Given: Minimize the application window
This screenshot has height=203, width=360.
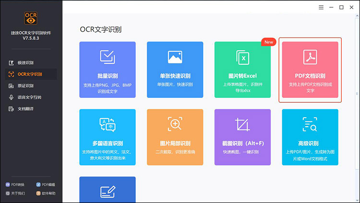Looking at the screenshot, I should (x=331, y=7).
